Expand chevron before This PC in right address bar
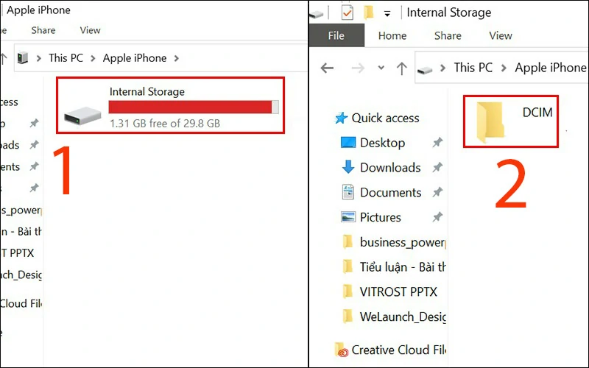Screen dimensions: 589x368 [x=443, y=68]
